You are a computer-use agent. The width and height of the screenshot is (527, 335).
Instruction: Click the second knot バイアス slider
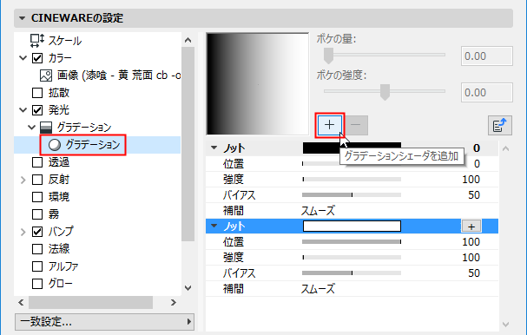click(352, 273)
